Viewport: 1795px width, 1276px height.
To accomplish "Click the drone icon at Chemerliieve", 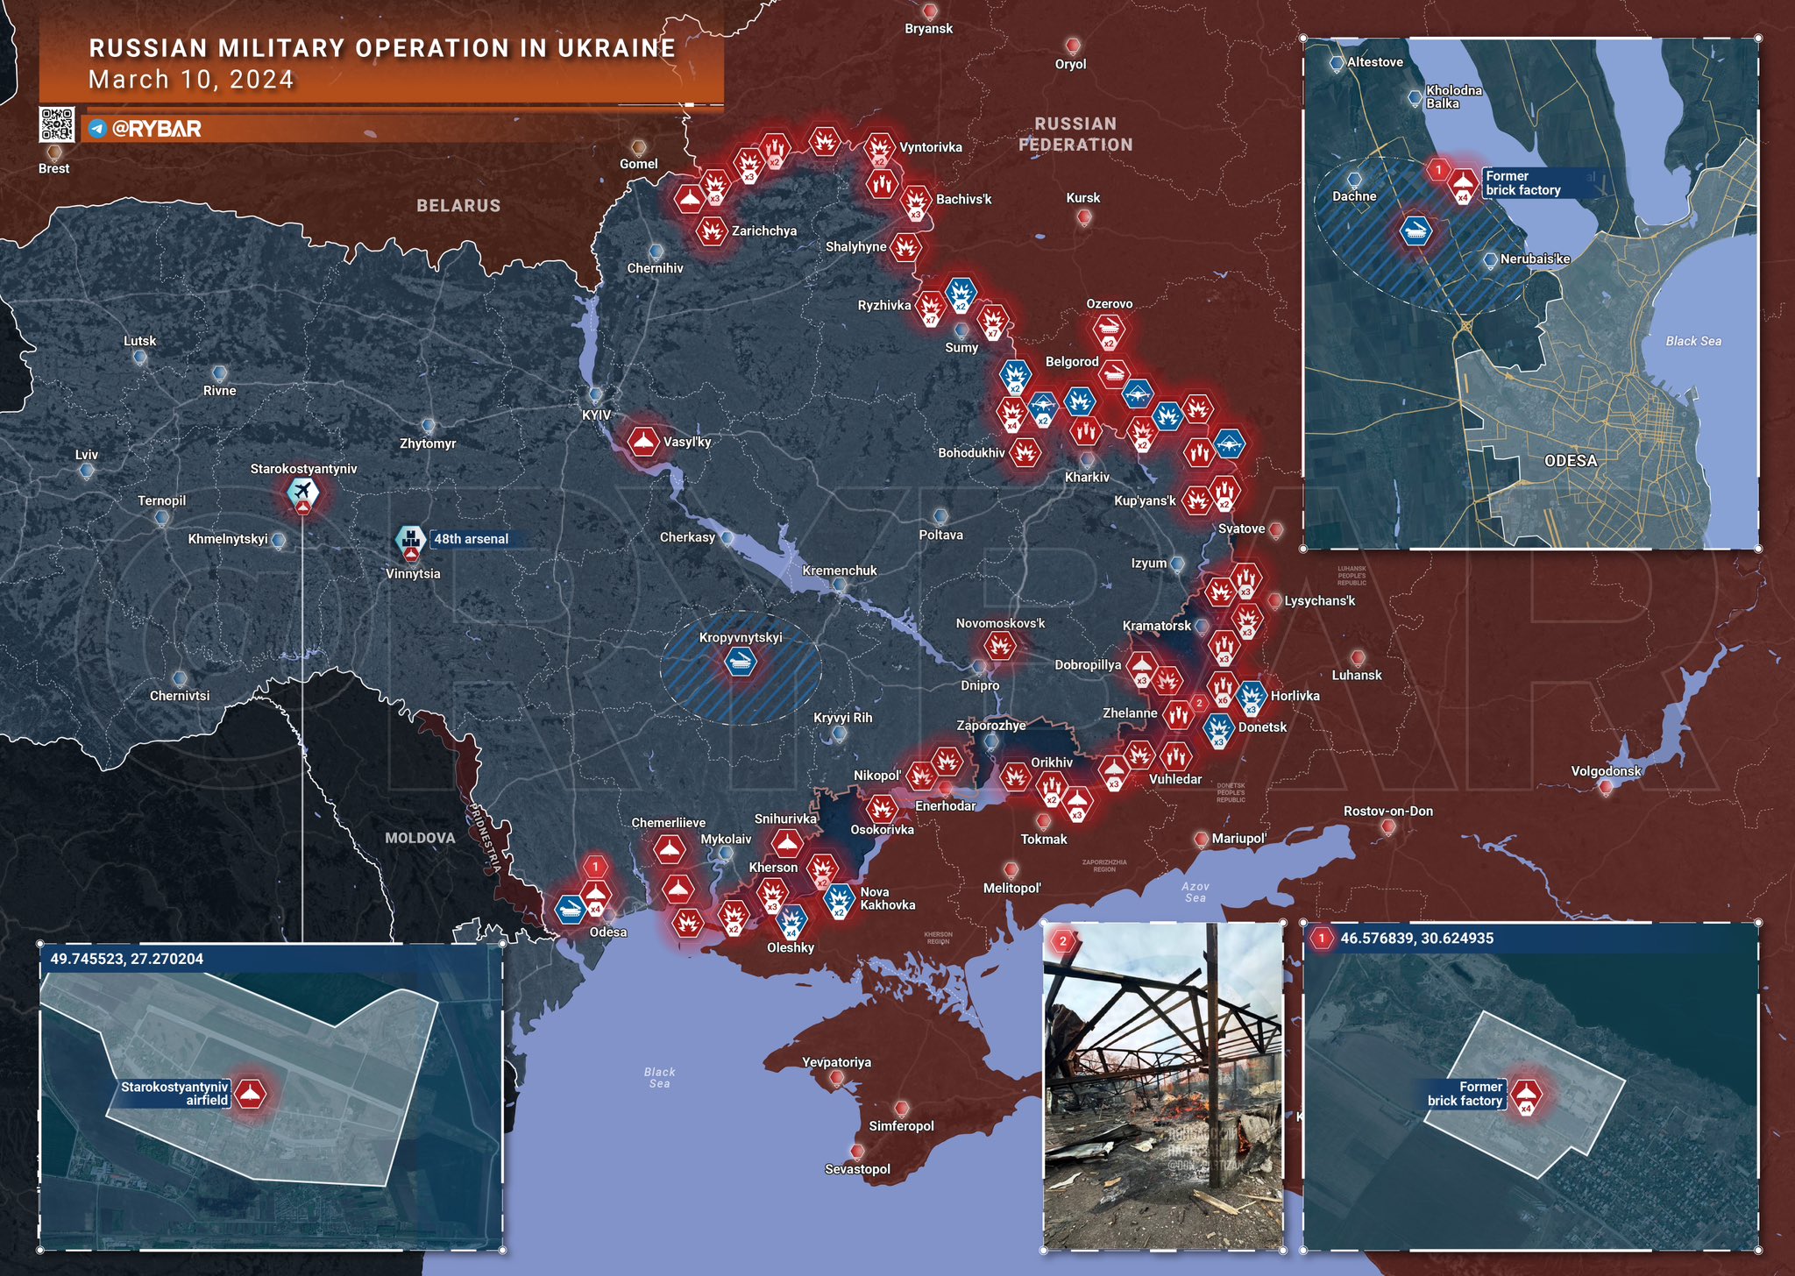I will coord(670,848).
